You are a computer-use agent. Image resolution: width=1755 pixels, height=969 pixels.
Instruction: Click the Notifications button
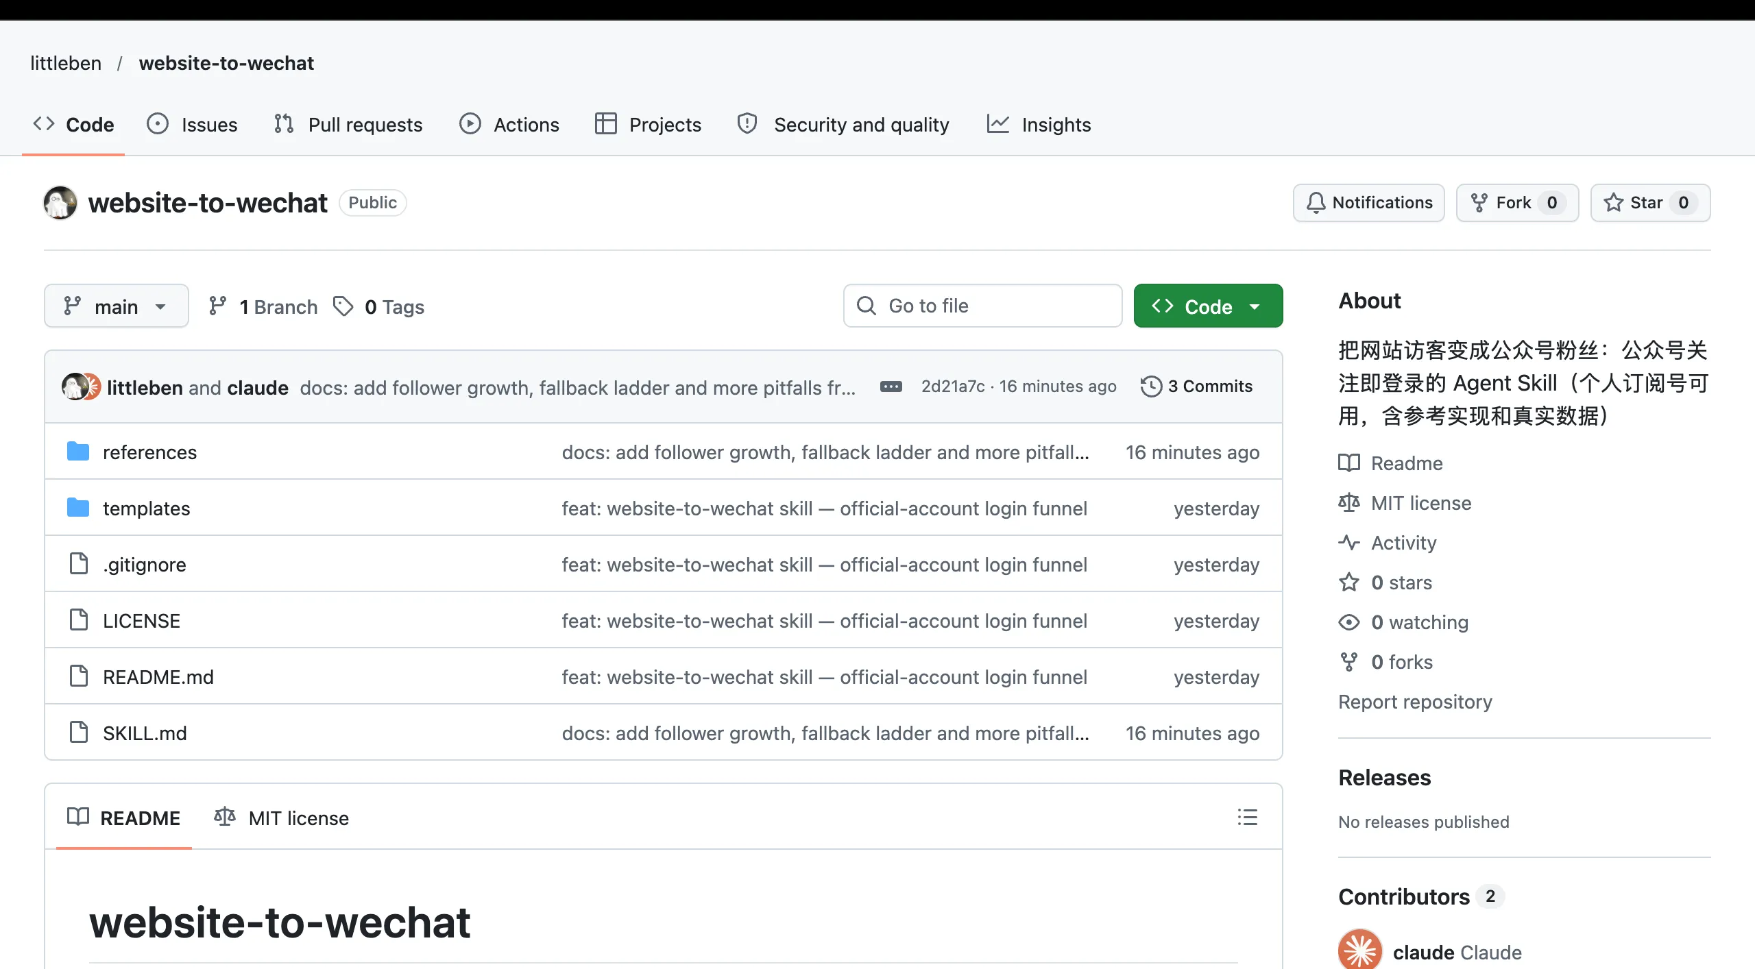tap(1369, 203)
